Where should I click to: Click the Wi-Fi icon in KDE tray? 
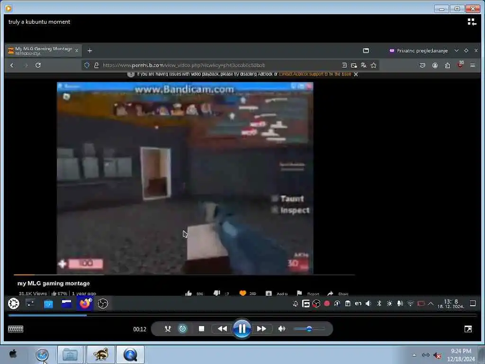410,303
